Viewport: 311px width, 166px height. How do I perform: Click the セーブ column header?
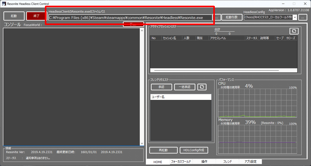tap(280, 38)
